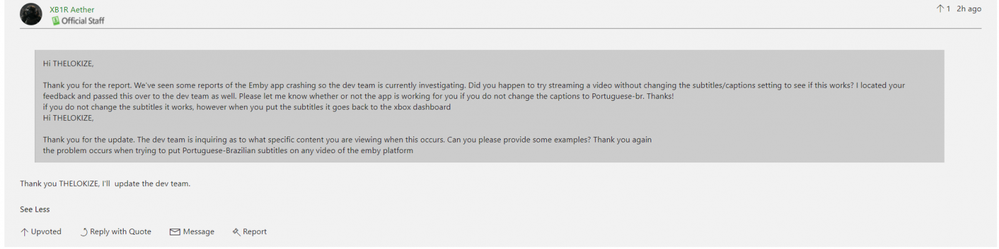This screenshot has height=249, width=999.
Task: Select the Report text button
Action: pyautogui.click(x=255, y=232)
